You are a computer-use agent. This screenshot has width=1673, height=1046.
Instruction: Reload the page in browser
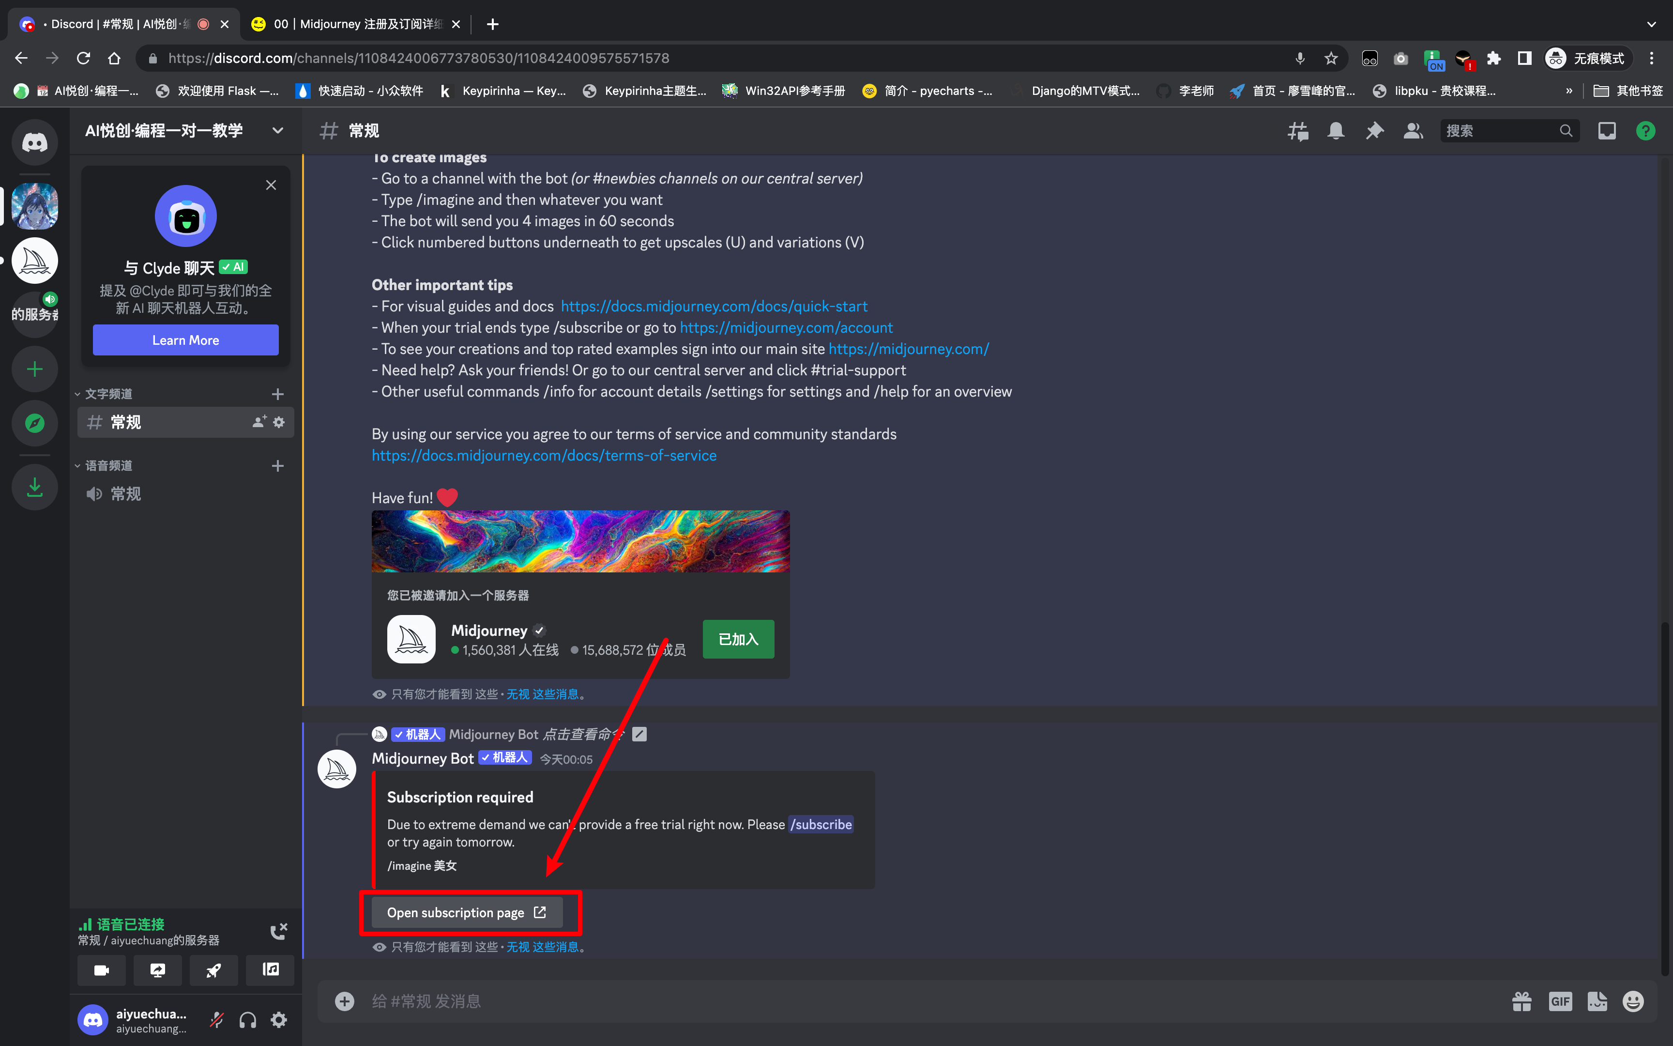pos(83,58)
